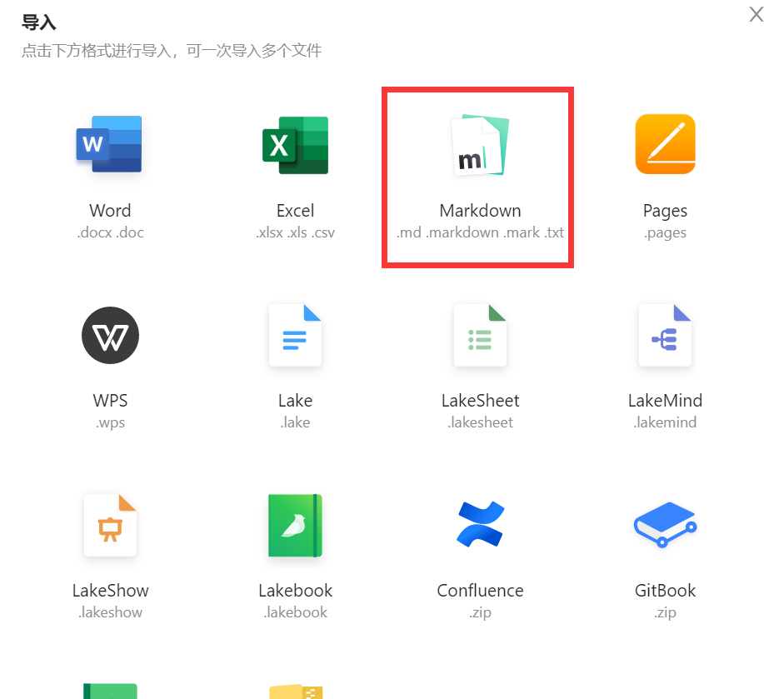
Task: Click the .lakebook extension text
Action: pos(295,612)
